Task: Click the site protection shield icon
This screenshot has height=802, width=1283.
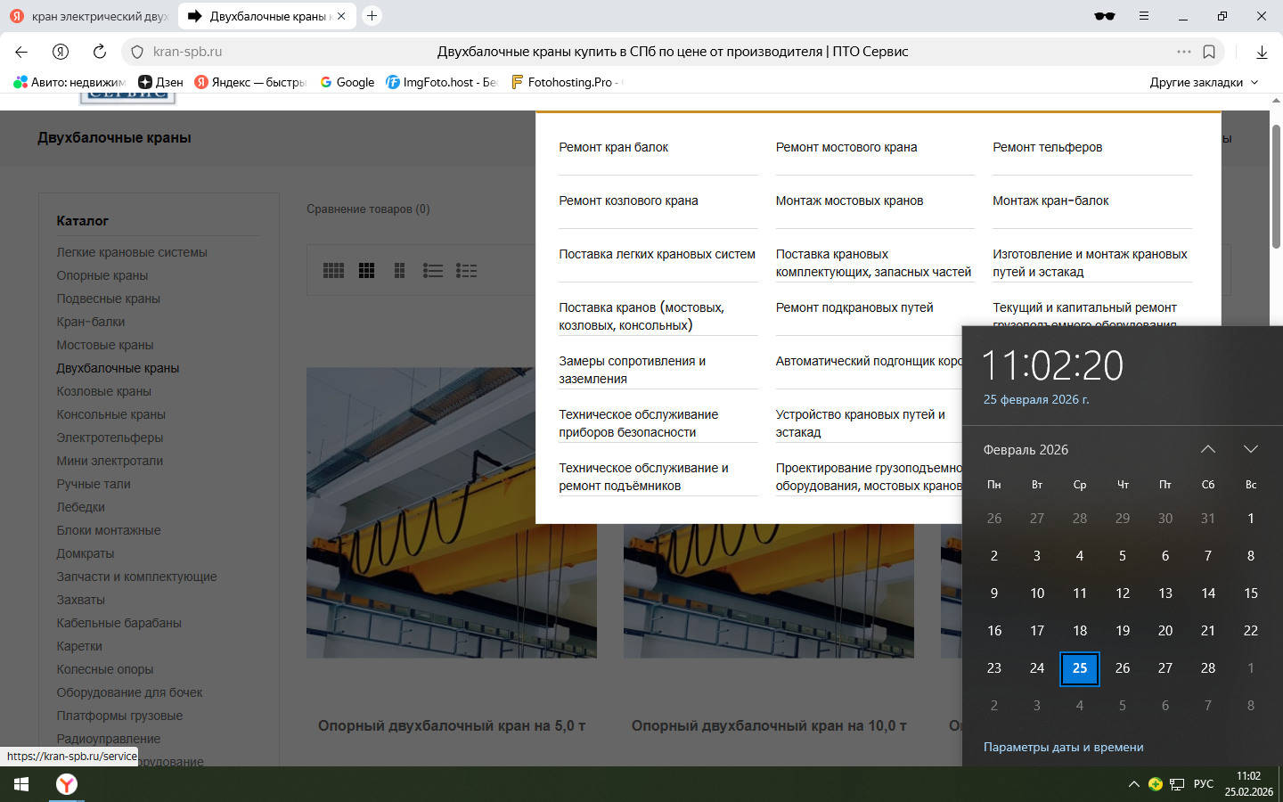Action: (137, 52)
